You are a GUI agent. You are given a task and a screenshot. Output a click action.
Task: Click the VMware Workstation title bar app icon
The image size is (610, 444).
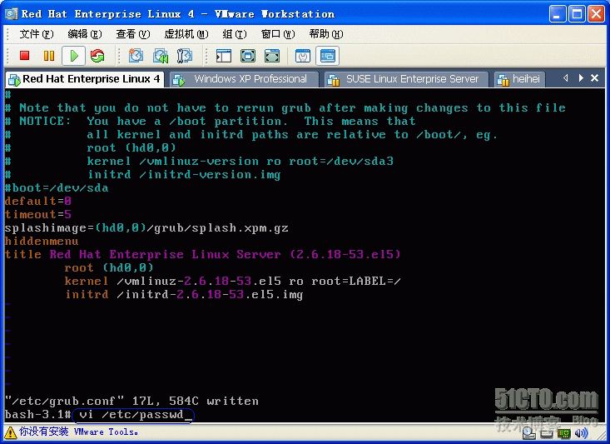12,14
